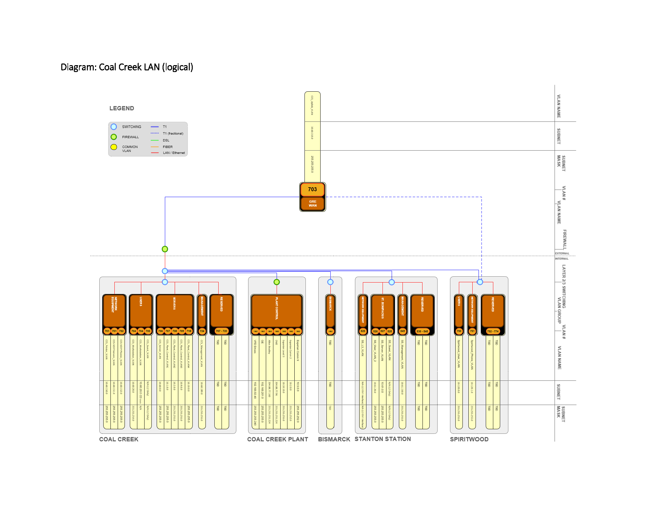The width and height of the screenshot is (667, 515).
Task: Click the Spiritwood switching node circle
Action: pos(480,282)
